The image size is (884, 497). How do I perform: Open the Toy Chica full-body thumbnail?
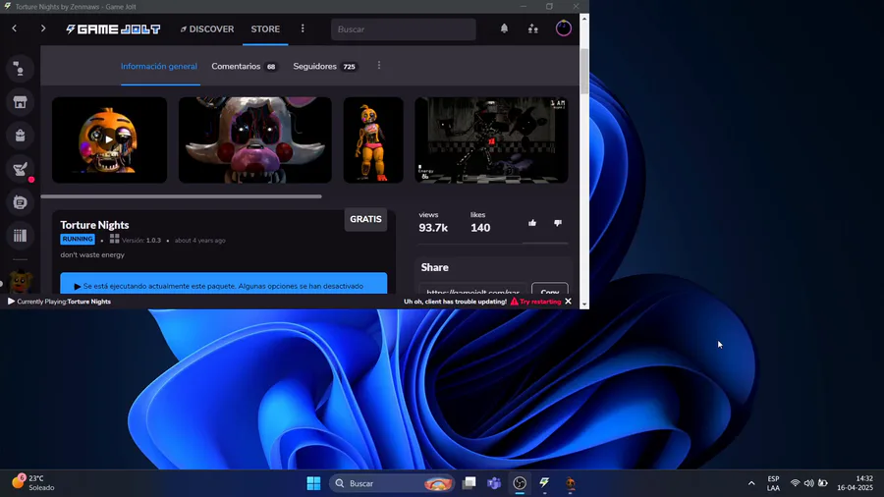tap(373, 139)
